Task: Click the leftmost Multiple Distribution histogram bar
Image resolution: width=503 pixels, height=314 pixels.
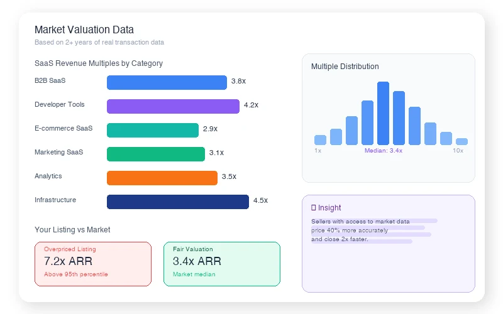Action: [320, 140]
